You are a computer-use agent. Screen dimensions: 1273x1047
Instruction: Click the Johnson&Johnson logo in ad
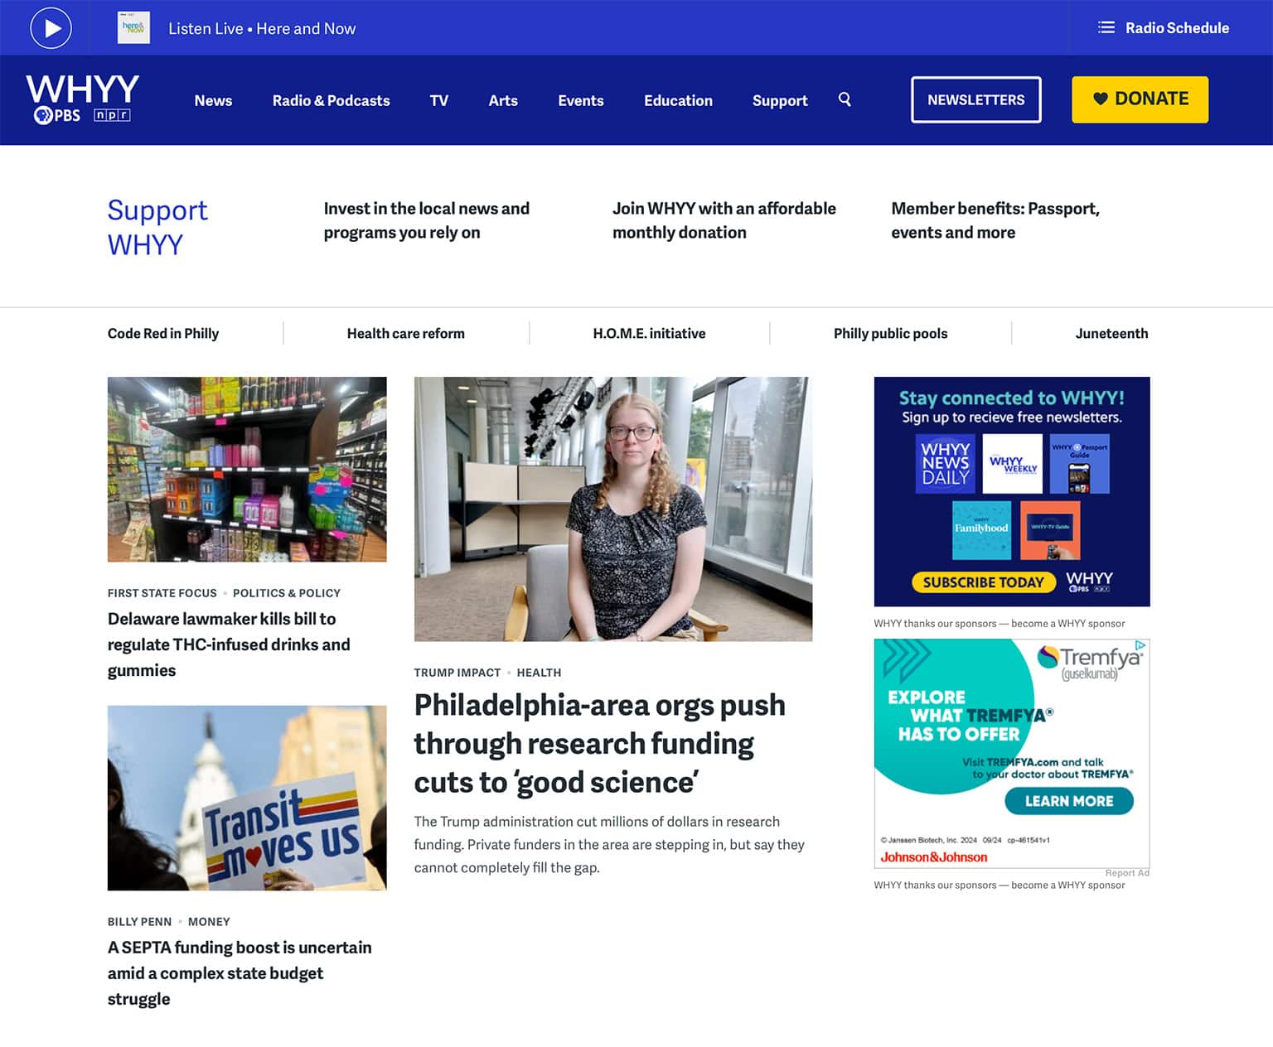[934, 857]
